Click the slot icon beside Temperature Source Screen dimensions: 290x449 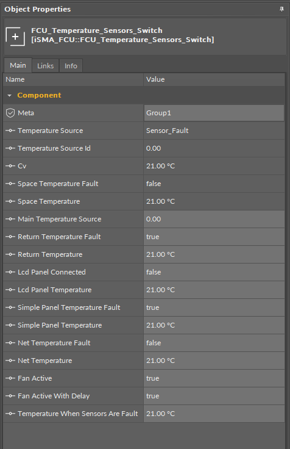tap(10, 131)
